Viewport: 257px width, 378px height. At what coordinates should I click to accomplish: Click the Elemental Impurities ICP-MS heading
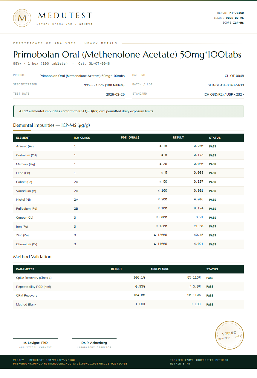[51, 125]
